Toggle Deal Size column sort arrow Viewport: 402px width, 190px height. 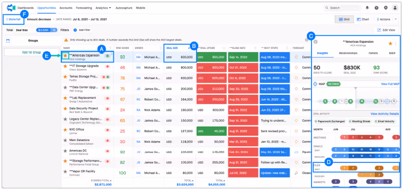pos(189,48)
